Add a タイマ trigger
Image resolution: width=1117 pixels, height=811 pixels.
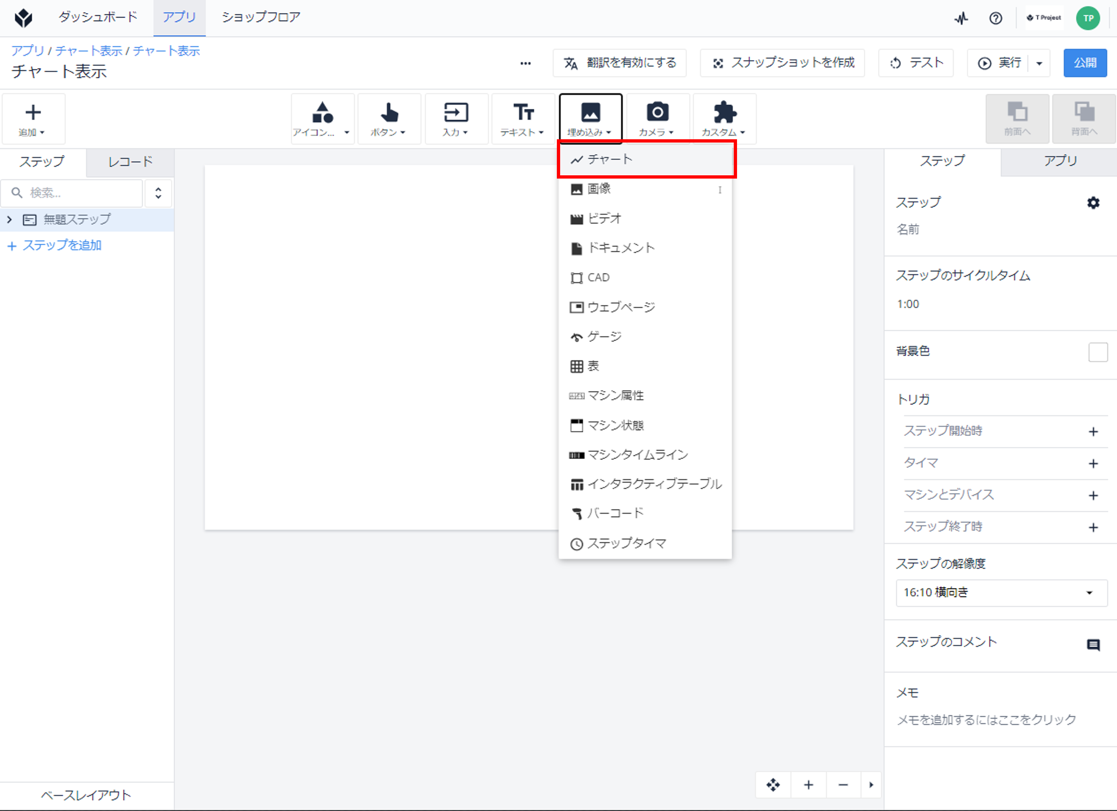1093,464
